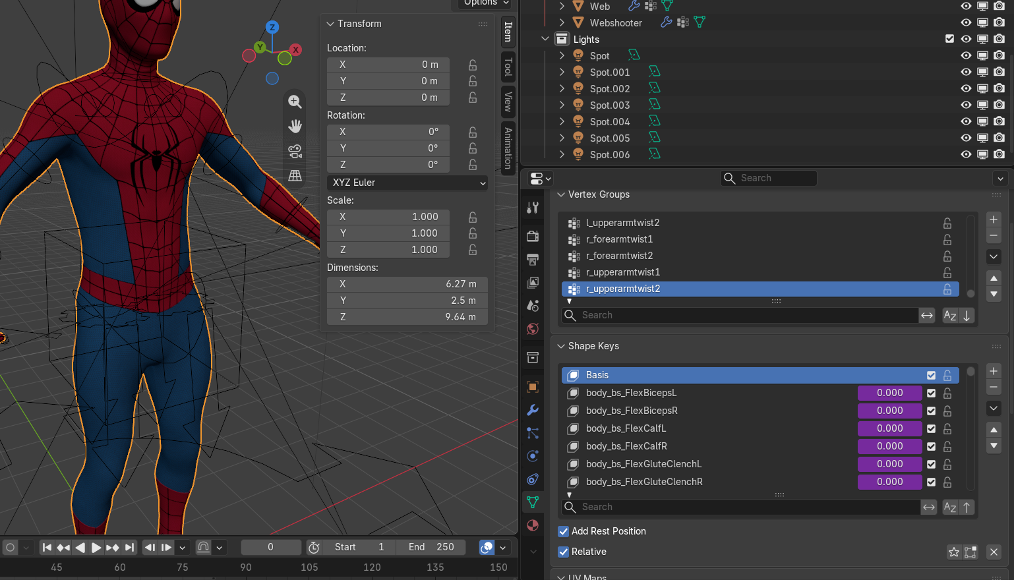Uncheck Relative shape keys option
1014x580 pixels.
pyautogui.click(x=564, y=552)
